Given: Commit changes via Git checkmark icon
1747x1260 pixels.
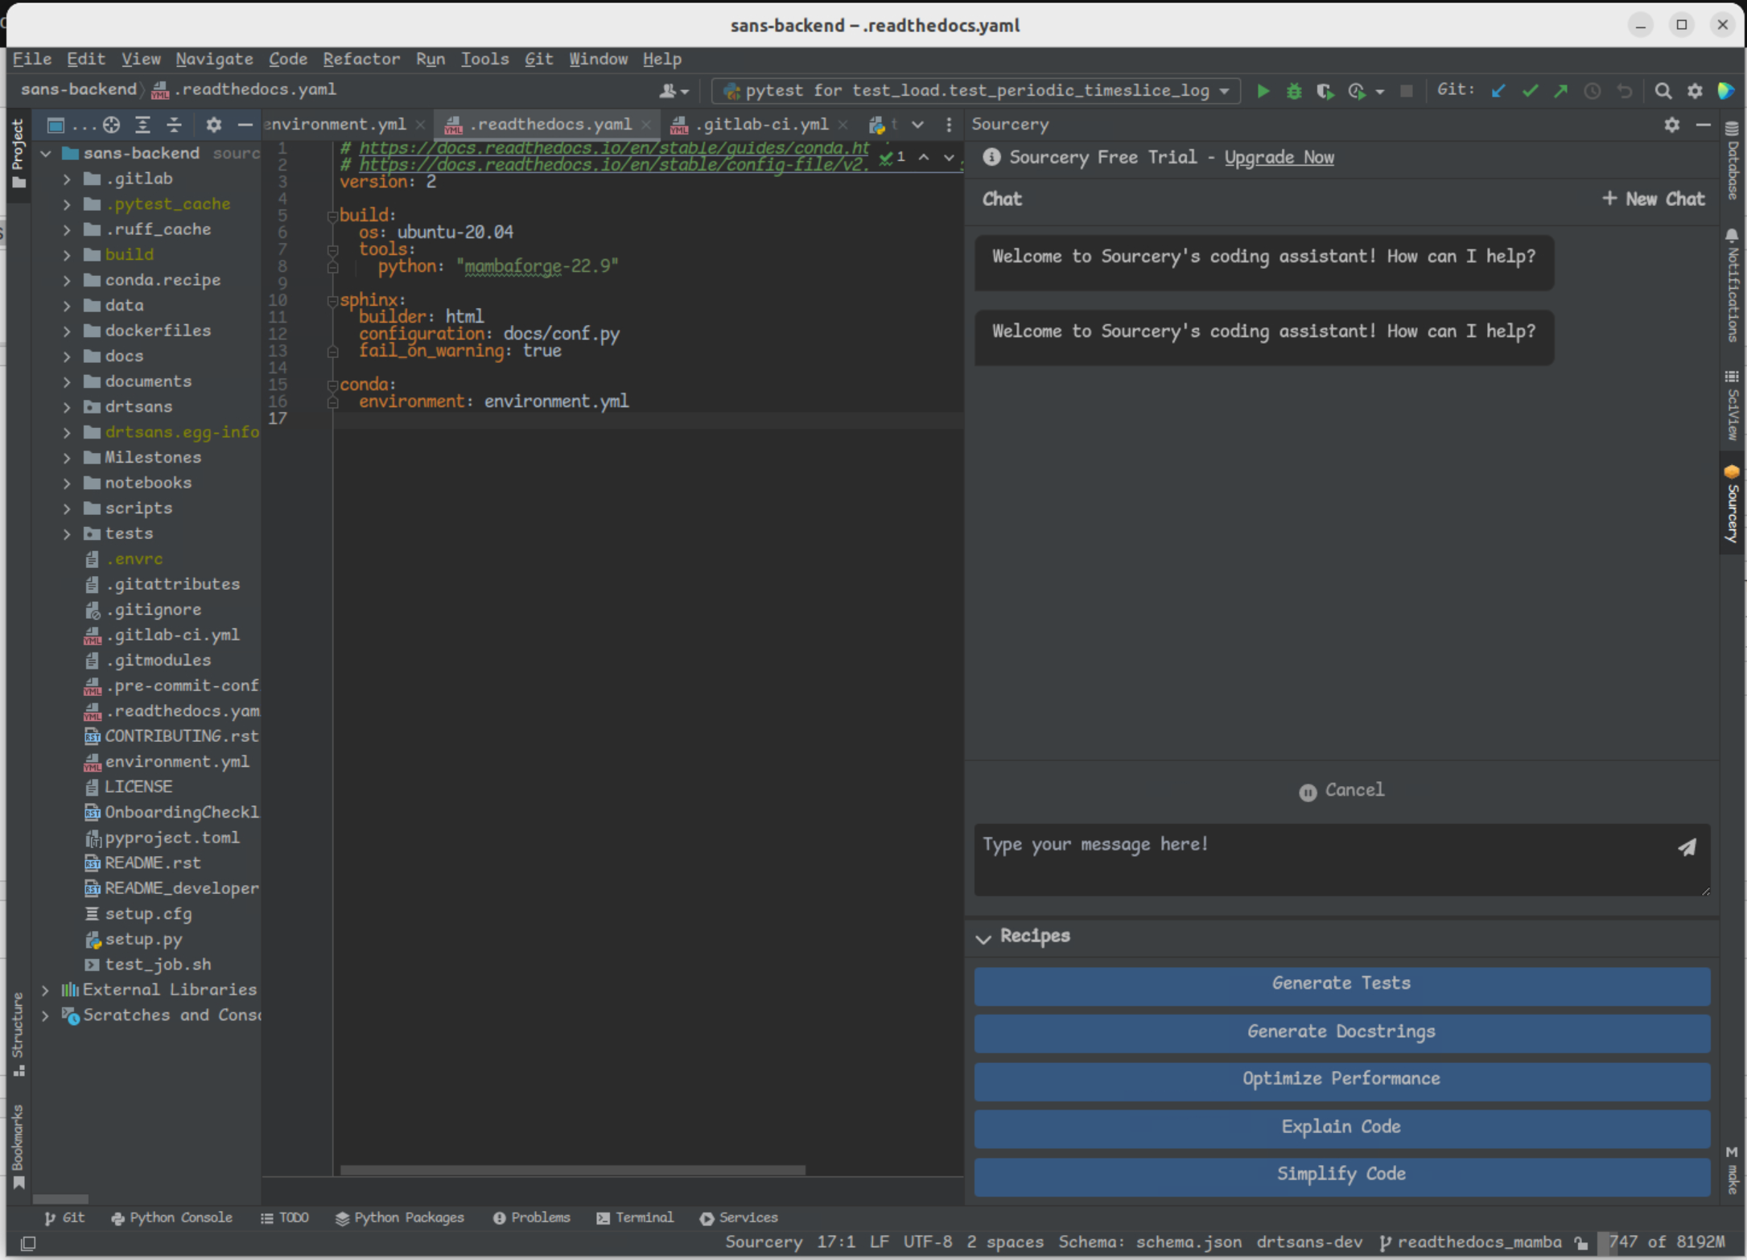Looking at the screenshot, I should pos(1530,91).
